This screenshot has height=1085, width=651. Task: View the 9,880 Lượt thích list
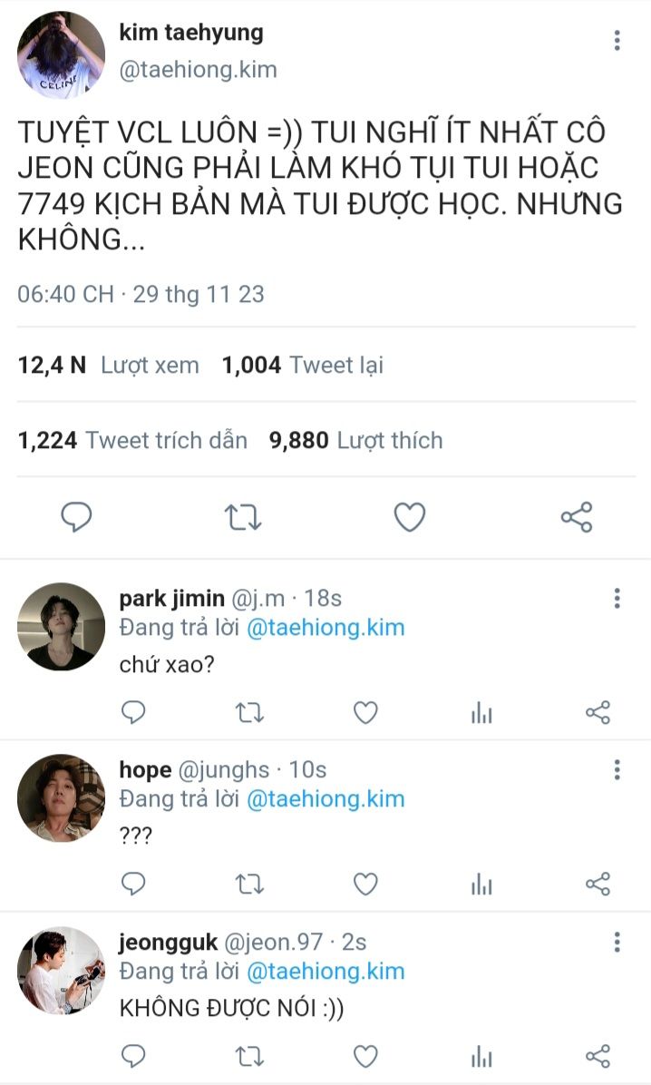coord(355,440)
